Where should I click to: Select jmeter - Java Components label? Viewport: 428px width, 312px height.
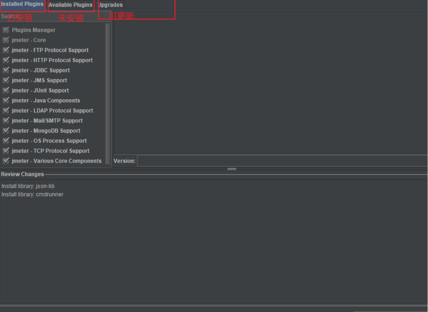tap(46, 100)
